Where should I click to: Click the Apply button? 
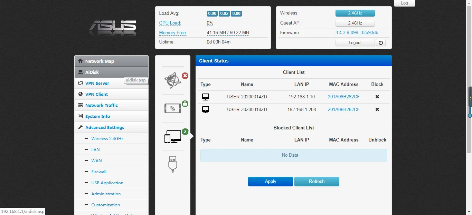[271, 182]
